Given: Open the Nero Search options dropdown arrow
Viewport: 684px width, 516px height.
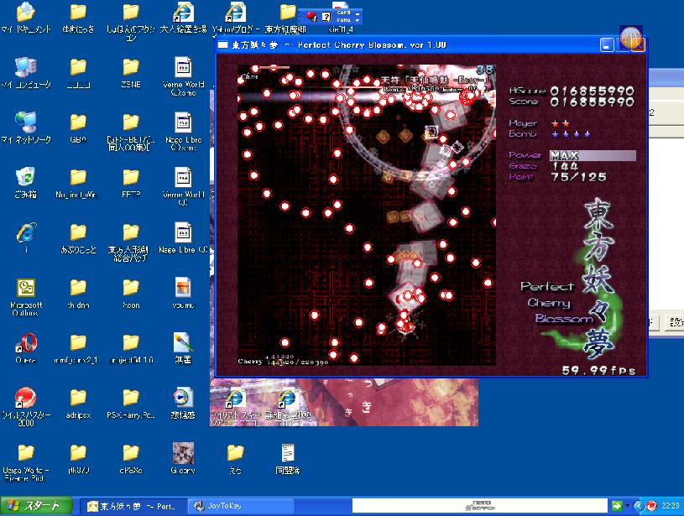Looking at the screenshot, I should pos(627,506).
